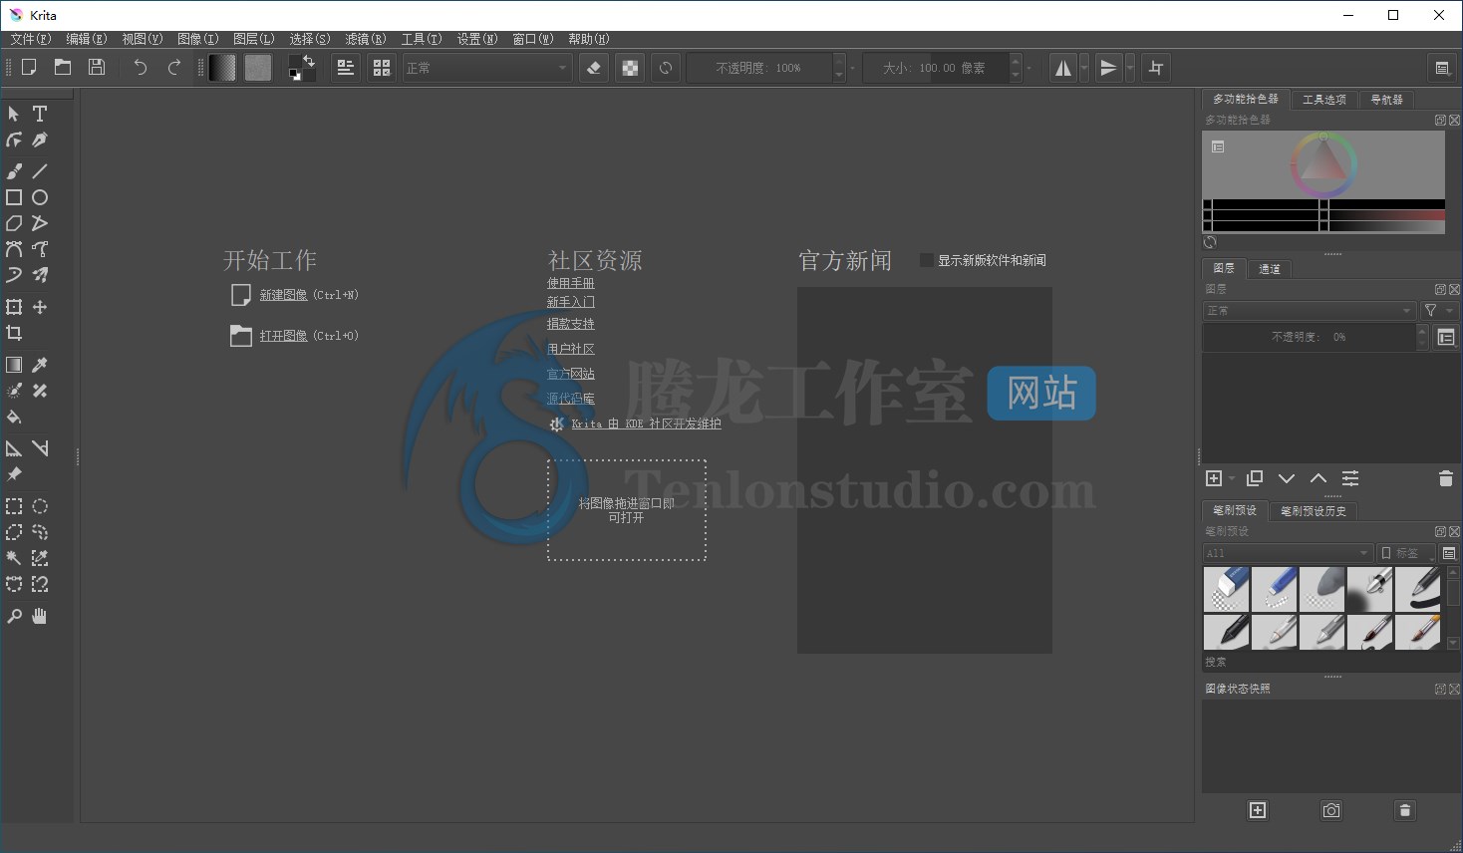Screen dimensions: 1463x853
Task: Select the Bezier Curve tool
Action: (14, 249)
